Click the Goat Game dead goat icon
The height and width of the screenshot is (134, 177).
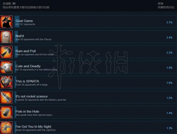point(6,22)
